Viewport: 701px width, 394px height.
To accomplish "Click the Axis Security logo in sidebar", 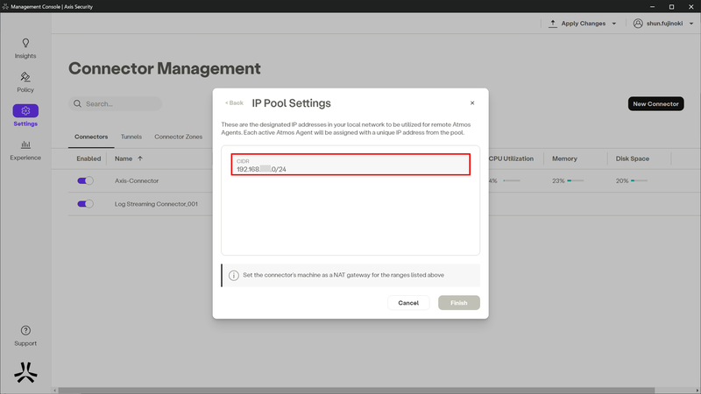I will pos(25,372).
